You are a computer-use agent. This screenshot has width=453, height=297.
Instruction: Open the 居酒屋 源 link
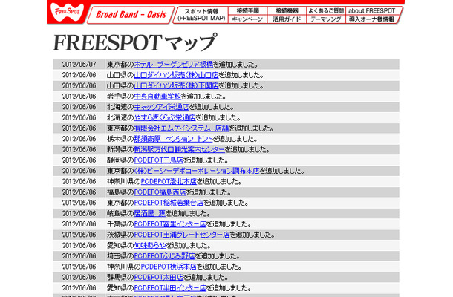point(149,213)
